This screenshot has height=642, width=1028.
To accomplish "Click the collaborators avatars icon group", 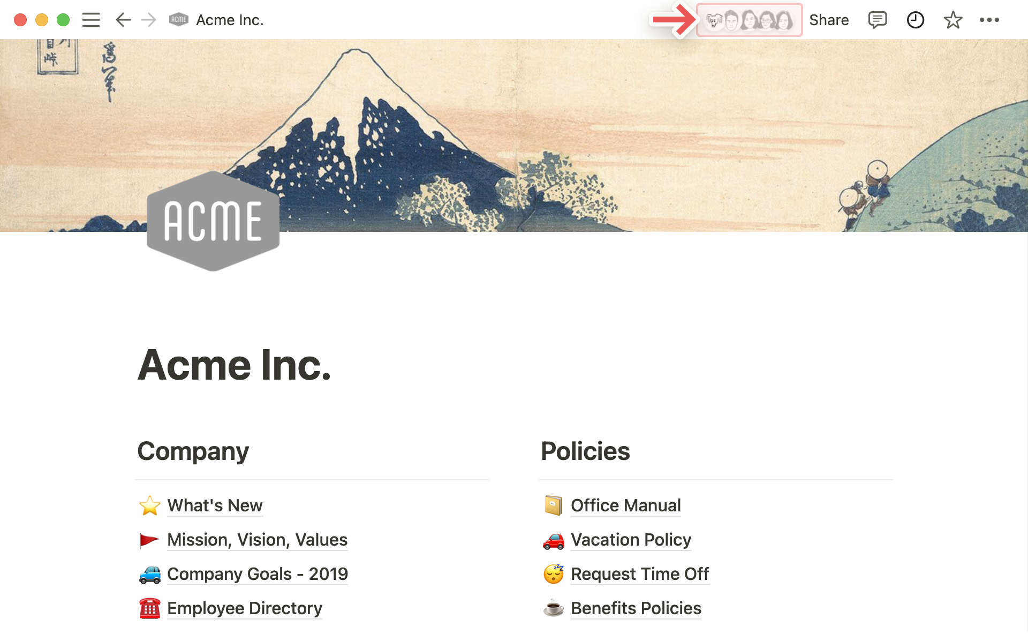I will (x=749, y=20).
